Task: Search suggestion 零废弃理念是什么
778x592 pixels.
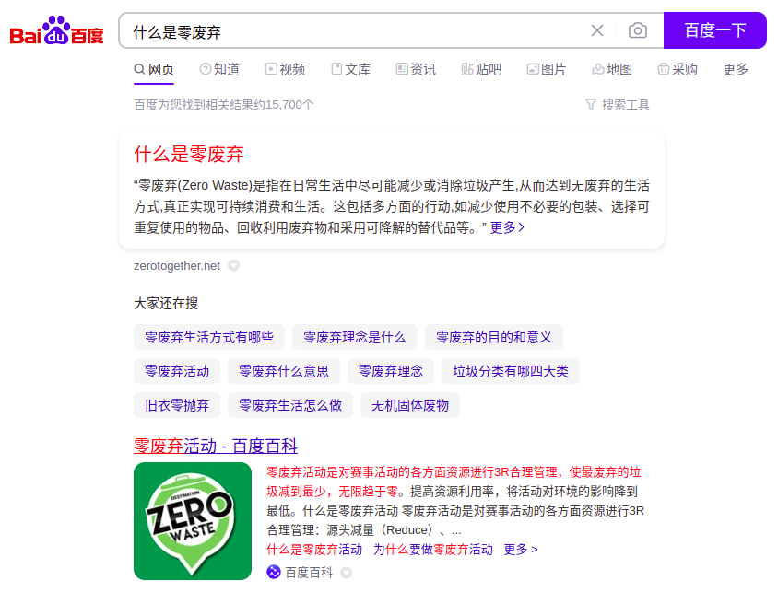Action: coord(355,337)
